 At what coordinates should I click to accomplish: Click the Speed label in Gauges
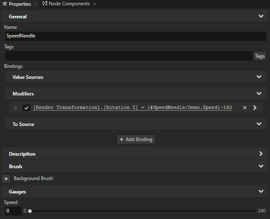11,202
